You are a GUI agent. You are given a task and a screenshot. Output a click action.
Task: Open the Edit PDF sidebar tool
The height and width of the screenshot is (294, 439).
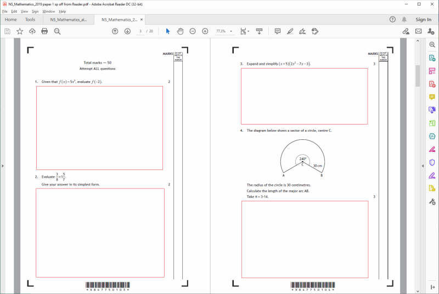pyautogui.click(x=432, y=71)
